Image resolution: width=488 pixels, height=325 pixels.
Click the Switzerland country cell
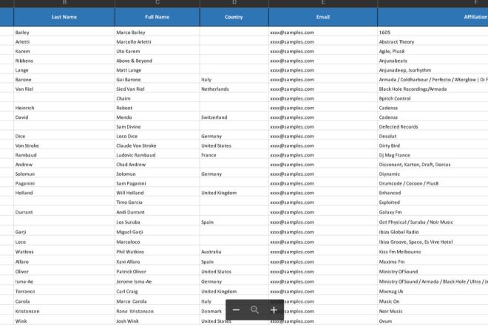coord(234,117)
